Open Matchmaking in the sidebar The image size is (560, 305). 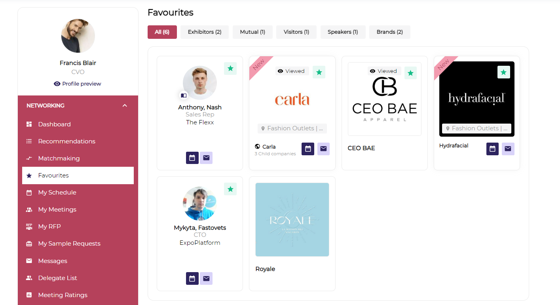point(59,158)
